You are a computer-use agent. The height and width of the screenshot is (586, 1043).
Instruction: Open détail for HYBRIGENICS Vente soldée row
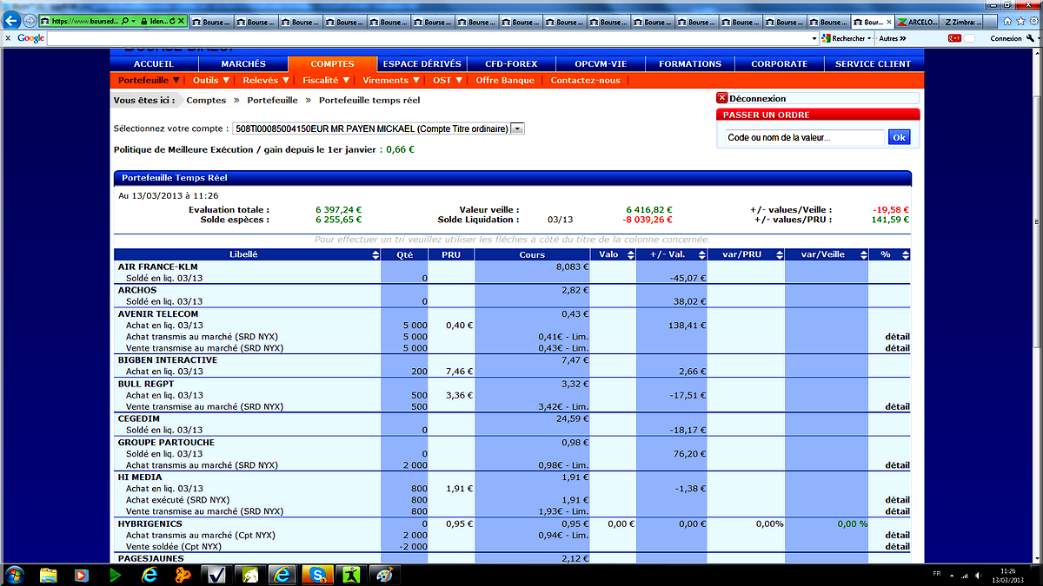(897, 547)
